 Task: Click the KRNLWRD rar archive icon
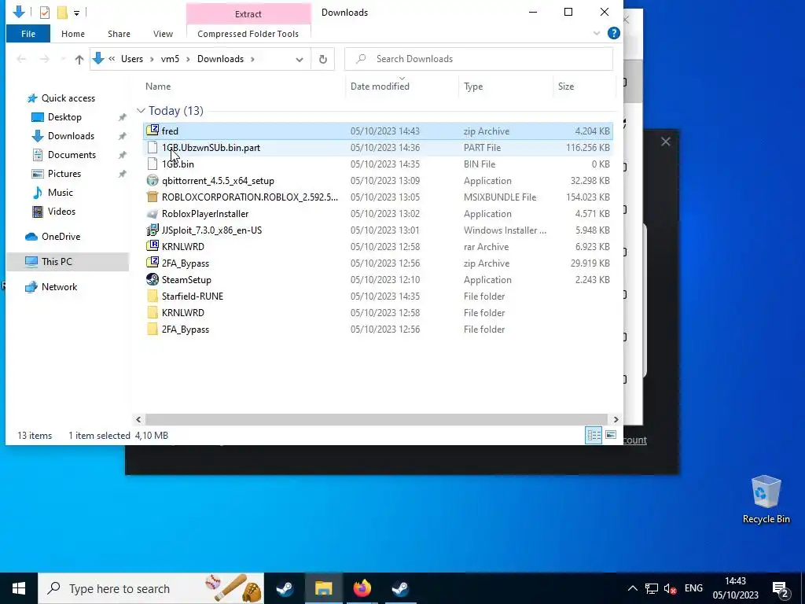(x=153, y=246)
